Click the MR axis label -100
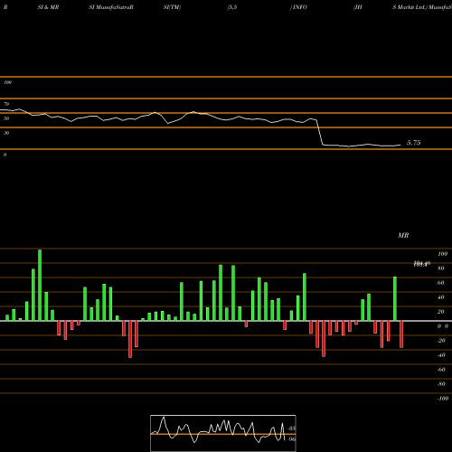The width and height of the screenshot is (452, 452). point(443,399)
